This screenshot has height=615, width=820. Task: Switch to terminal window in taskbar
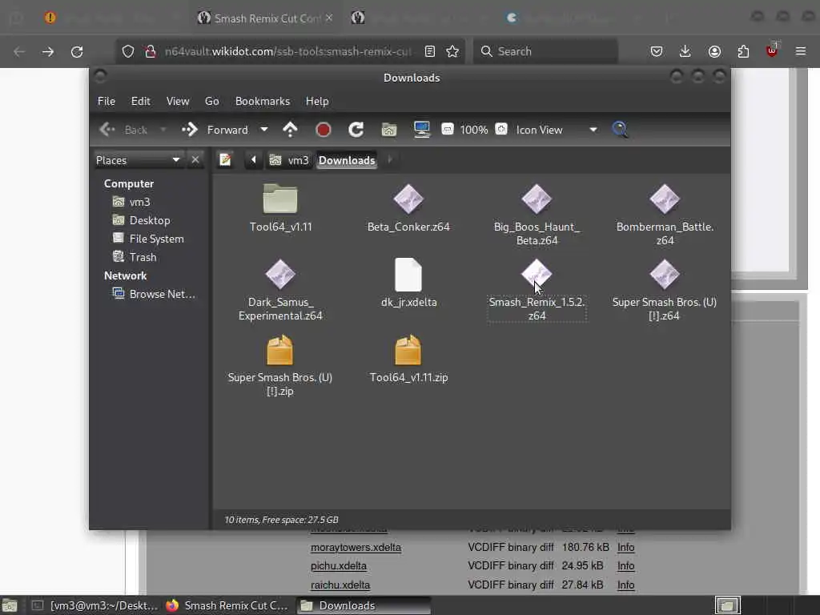tap(94, 605)
